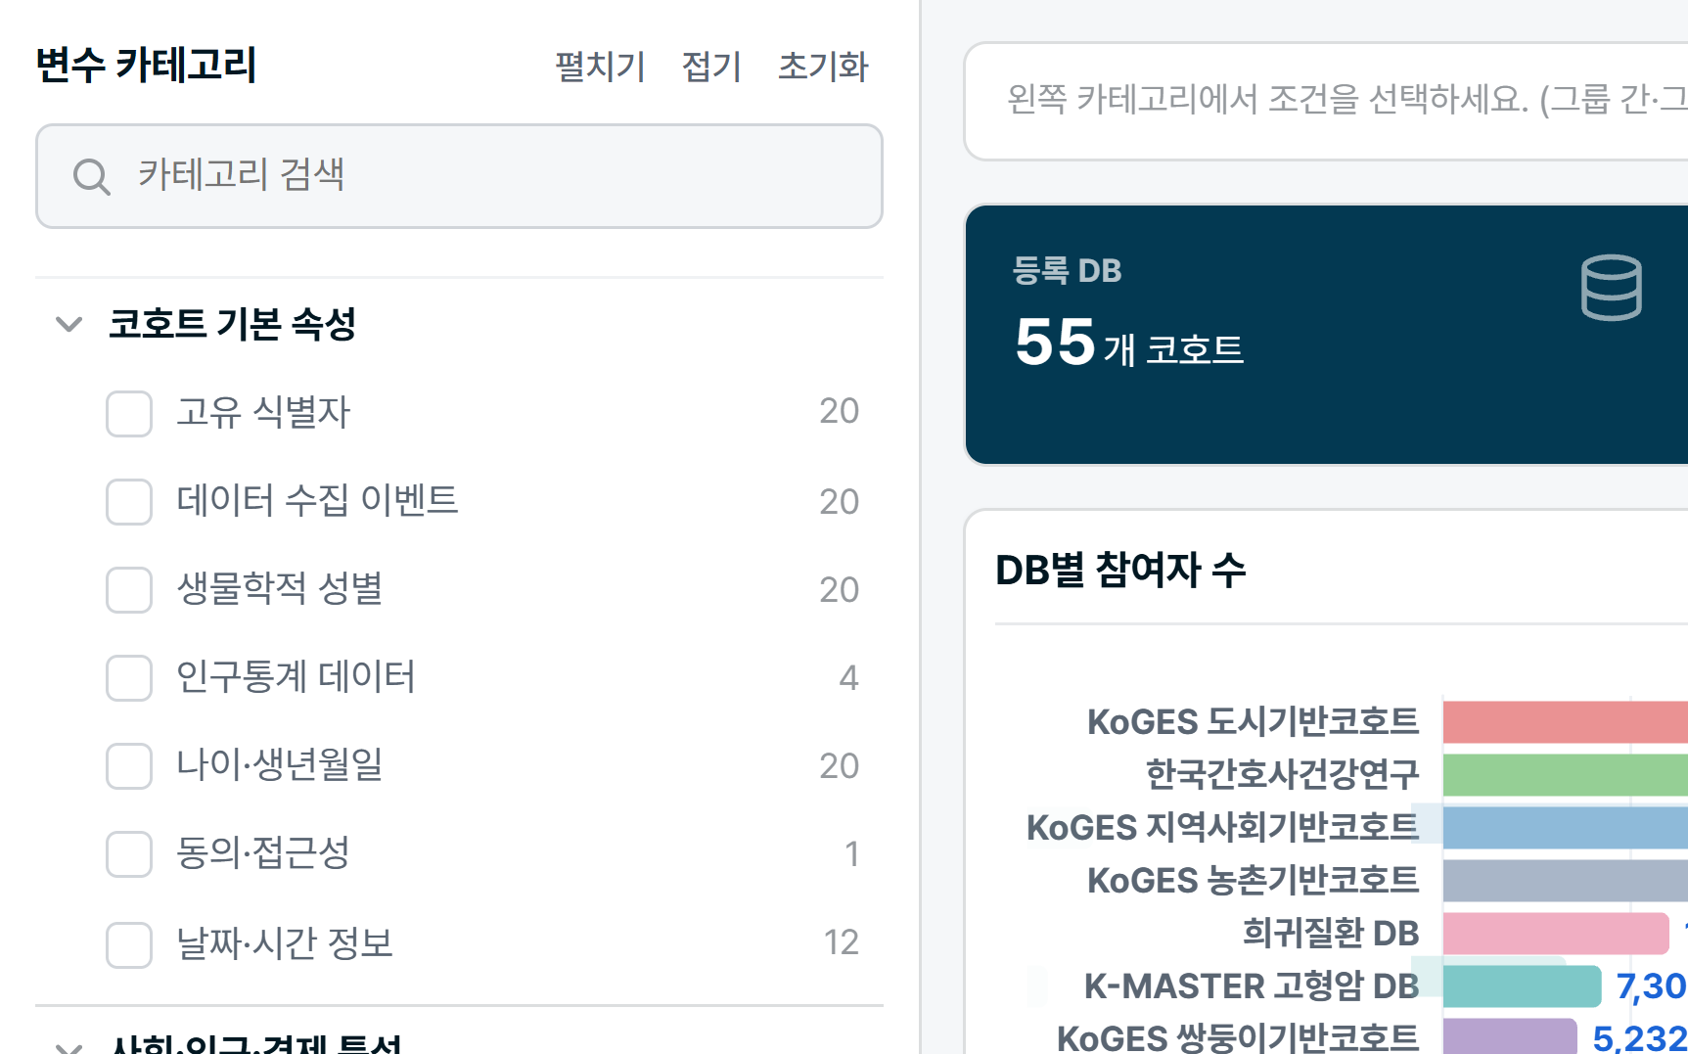
Task: Click the gray KoGES 농촌기반코호트 bar
Action: (x=1566, y=881)
